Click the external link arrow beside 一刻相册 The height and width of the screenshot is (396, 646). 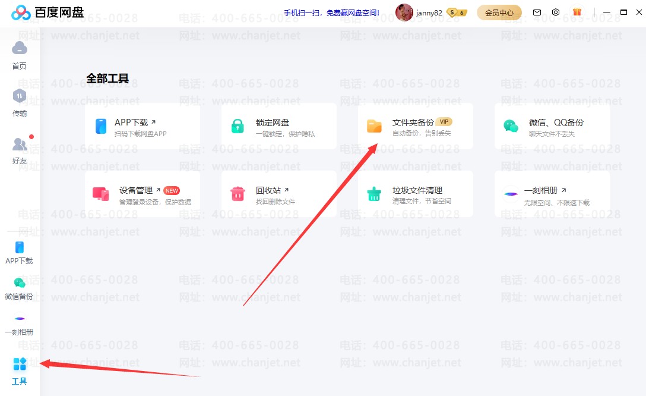tap(563, 190)
